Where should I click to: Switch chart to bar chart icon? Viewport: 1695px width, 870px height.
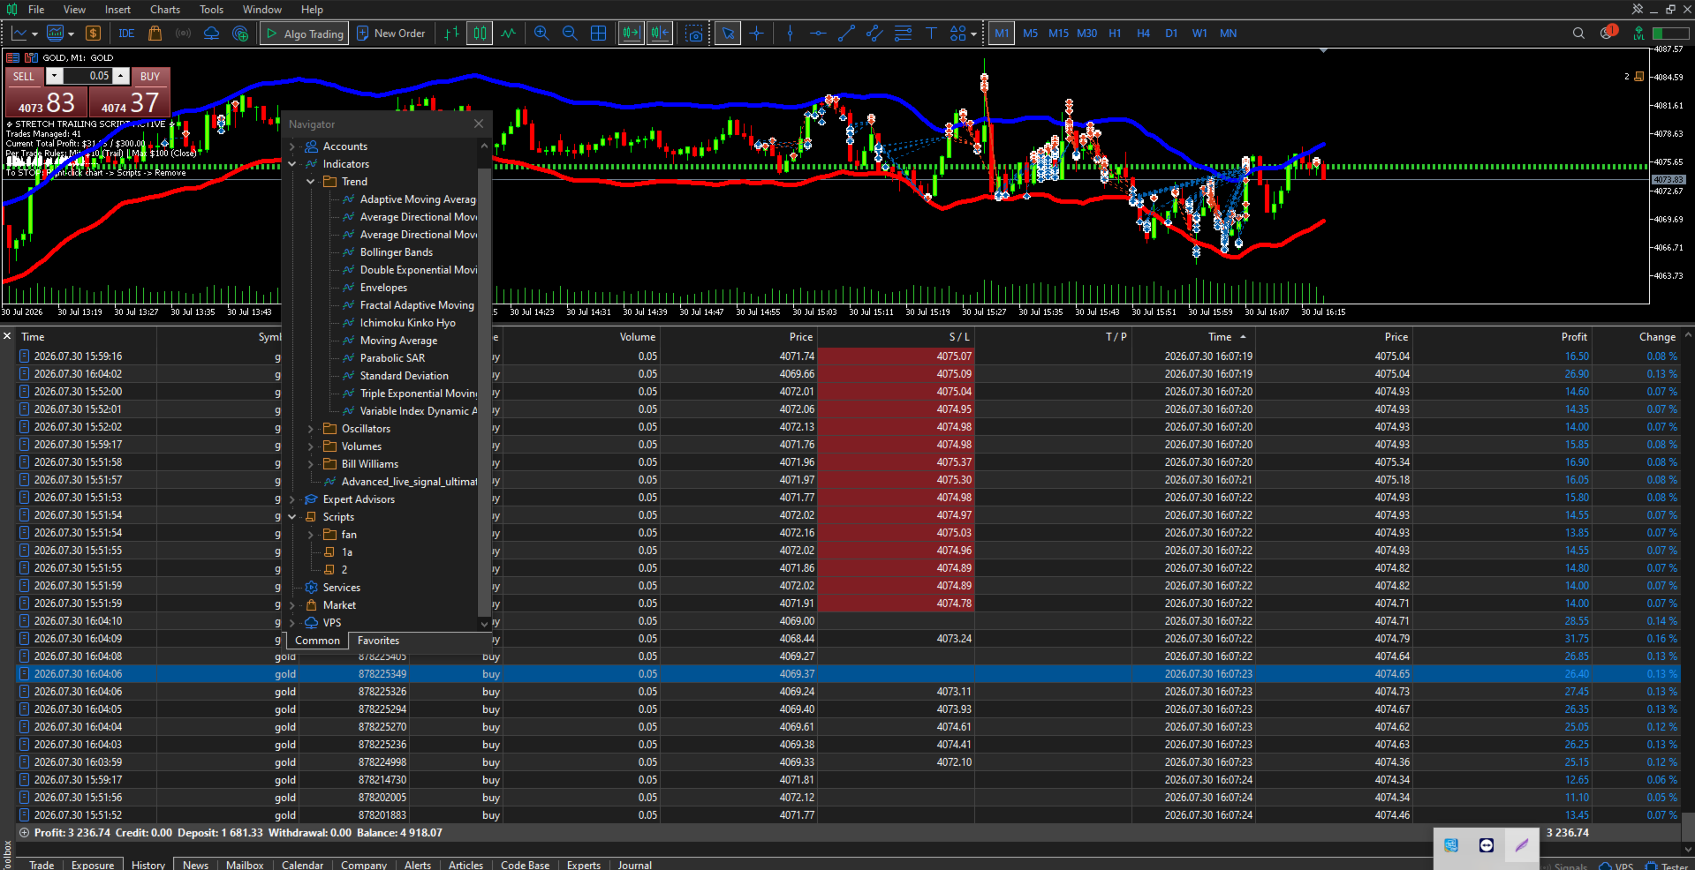[x=451, y=34]
